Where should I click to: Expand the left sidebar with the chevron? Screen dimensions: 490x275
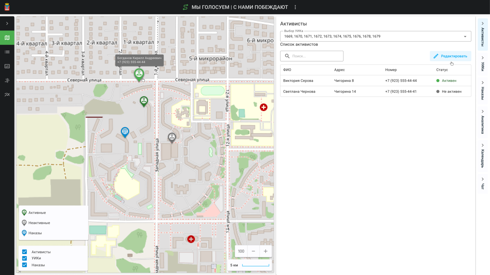(x=7, y=23)
